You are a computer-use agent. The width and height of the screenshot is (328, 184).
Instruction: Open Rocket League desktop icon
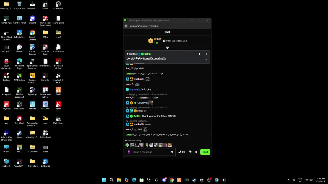[x=32, y=50]
